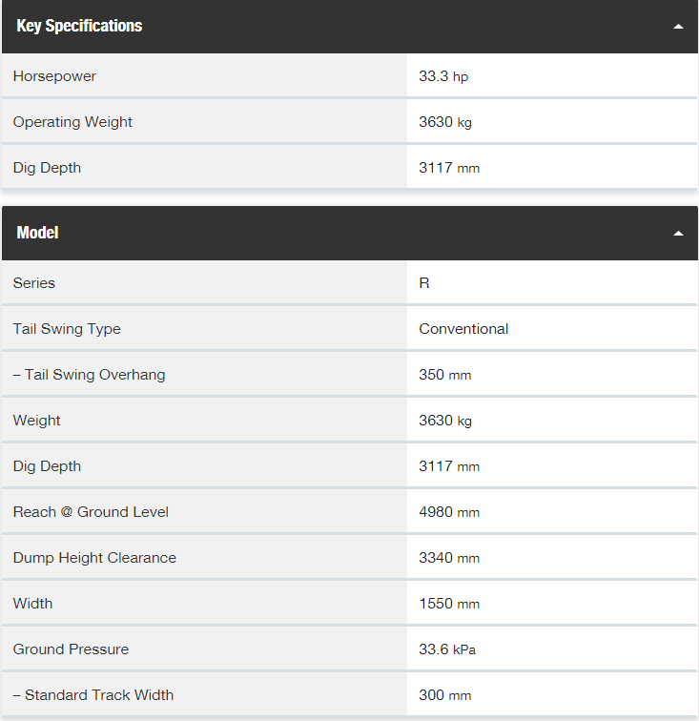Select the Standard Track Width label
Screen dimensions: 699x721
[93, 695]
